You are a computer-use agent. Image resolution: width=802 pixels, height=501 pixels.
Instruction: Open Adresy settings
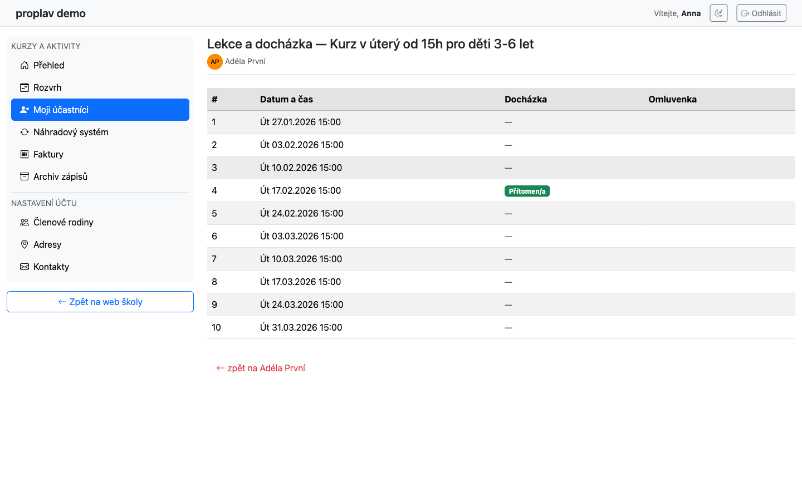point(100,244)
